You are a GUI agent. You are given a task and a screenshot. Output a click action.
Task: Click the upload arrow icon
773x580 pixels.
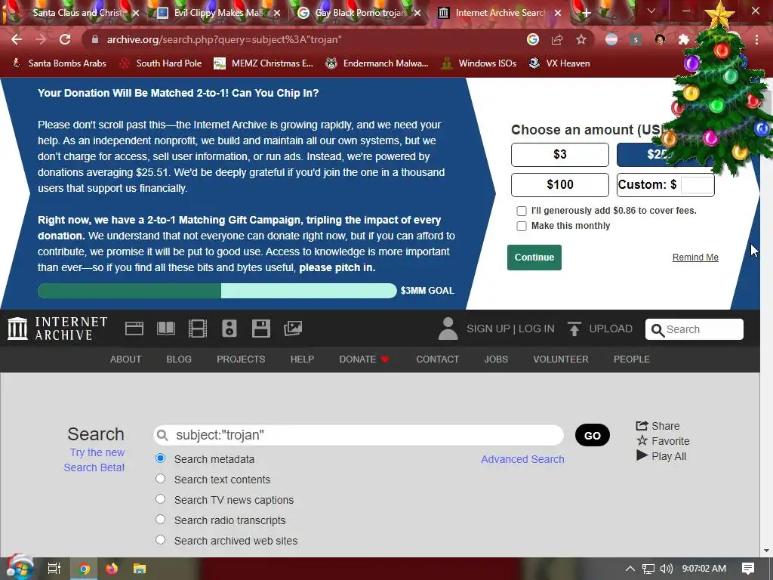(x=574, y=329)
